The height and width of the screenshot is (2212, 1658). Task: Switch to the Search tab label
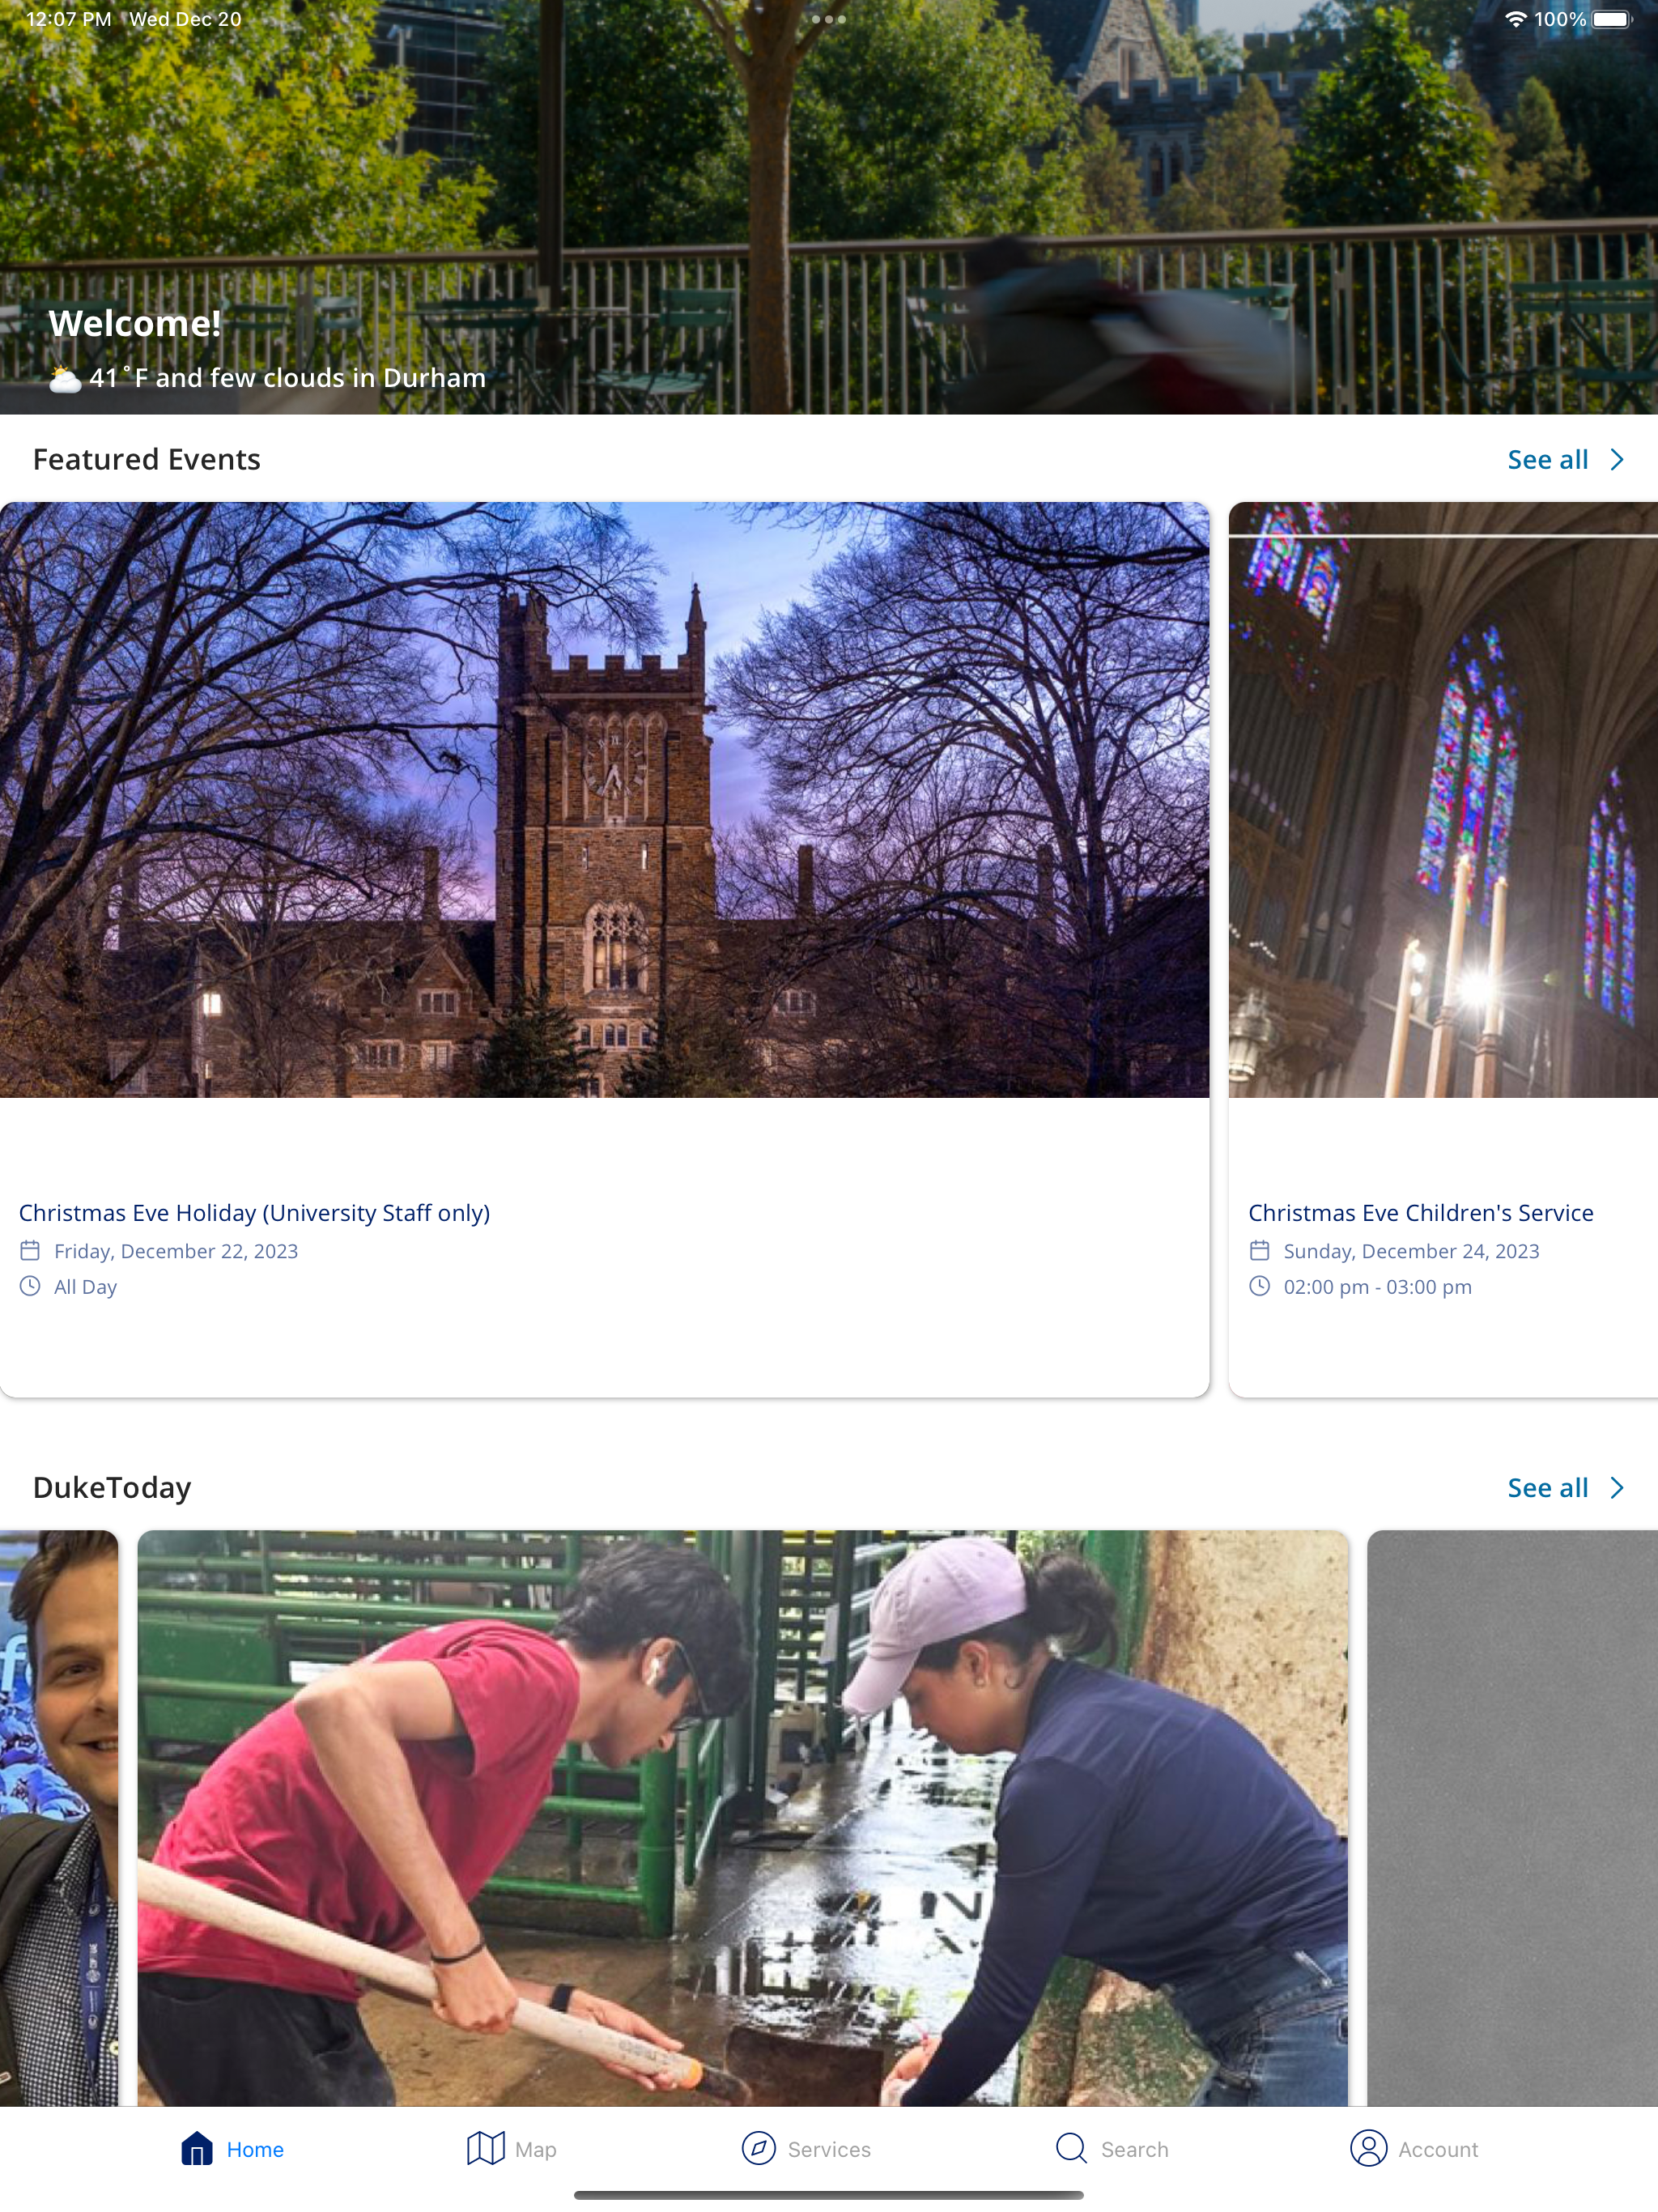(x=1134, y=2149)
